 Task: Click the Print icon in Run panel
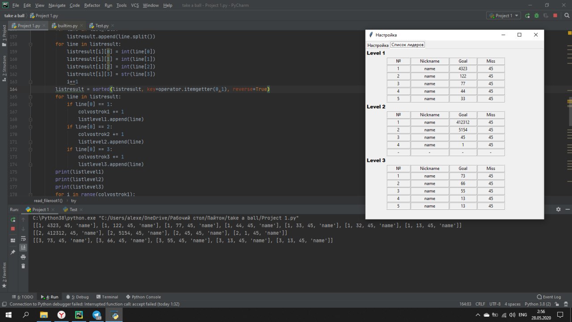pos(23,257)
